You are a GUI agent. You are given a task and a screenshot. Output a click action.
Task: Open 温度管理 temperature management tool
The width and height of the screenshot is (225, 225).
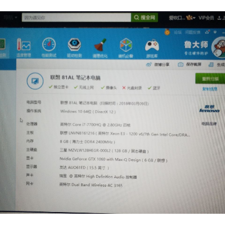click(x=24, y=48)
